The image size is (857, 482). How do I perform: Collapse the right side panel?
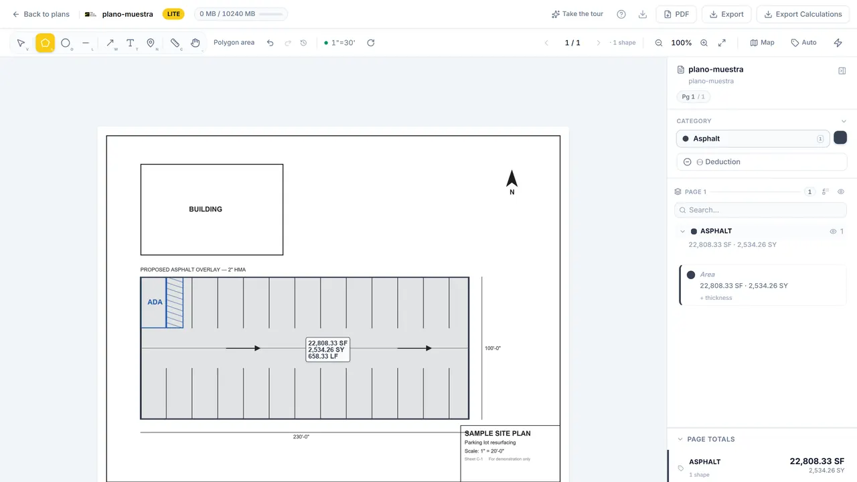coord(842,70)
